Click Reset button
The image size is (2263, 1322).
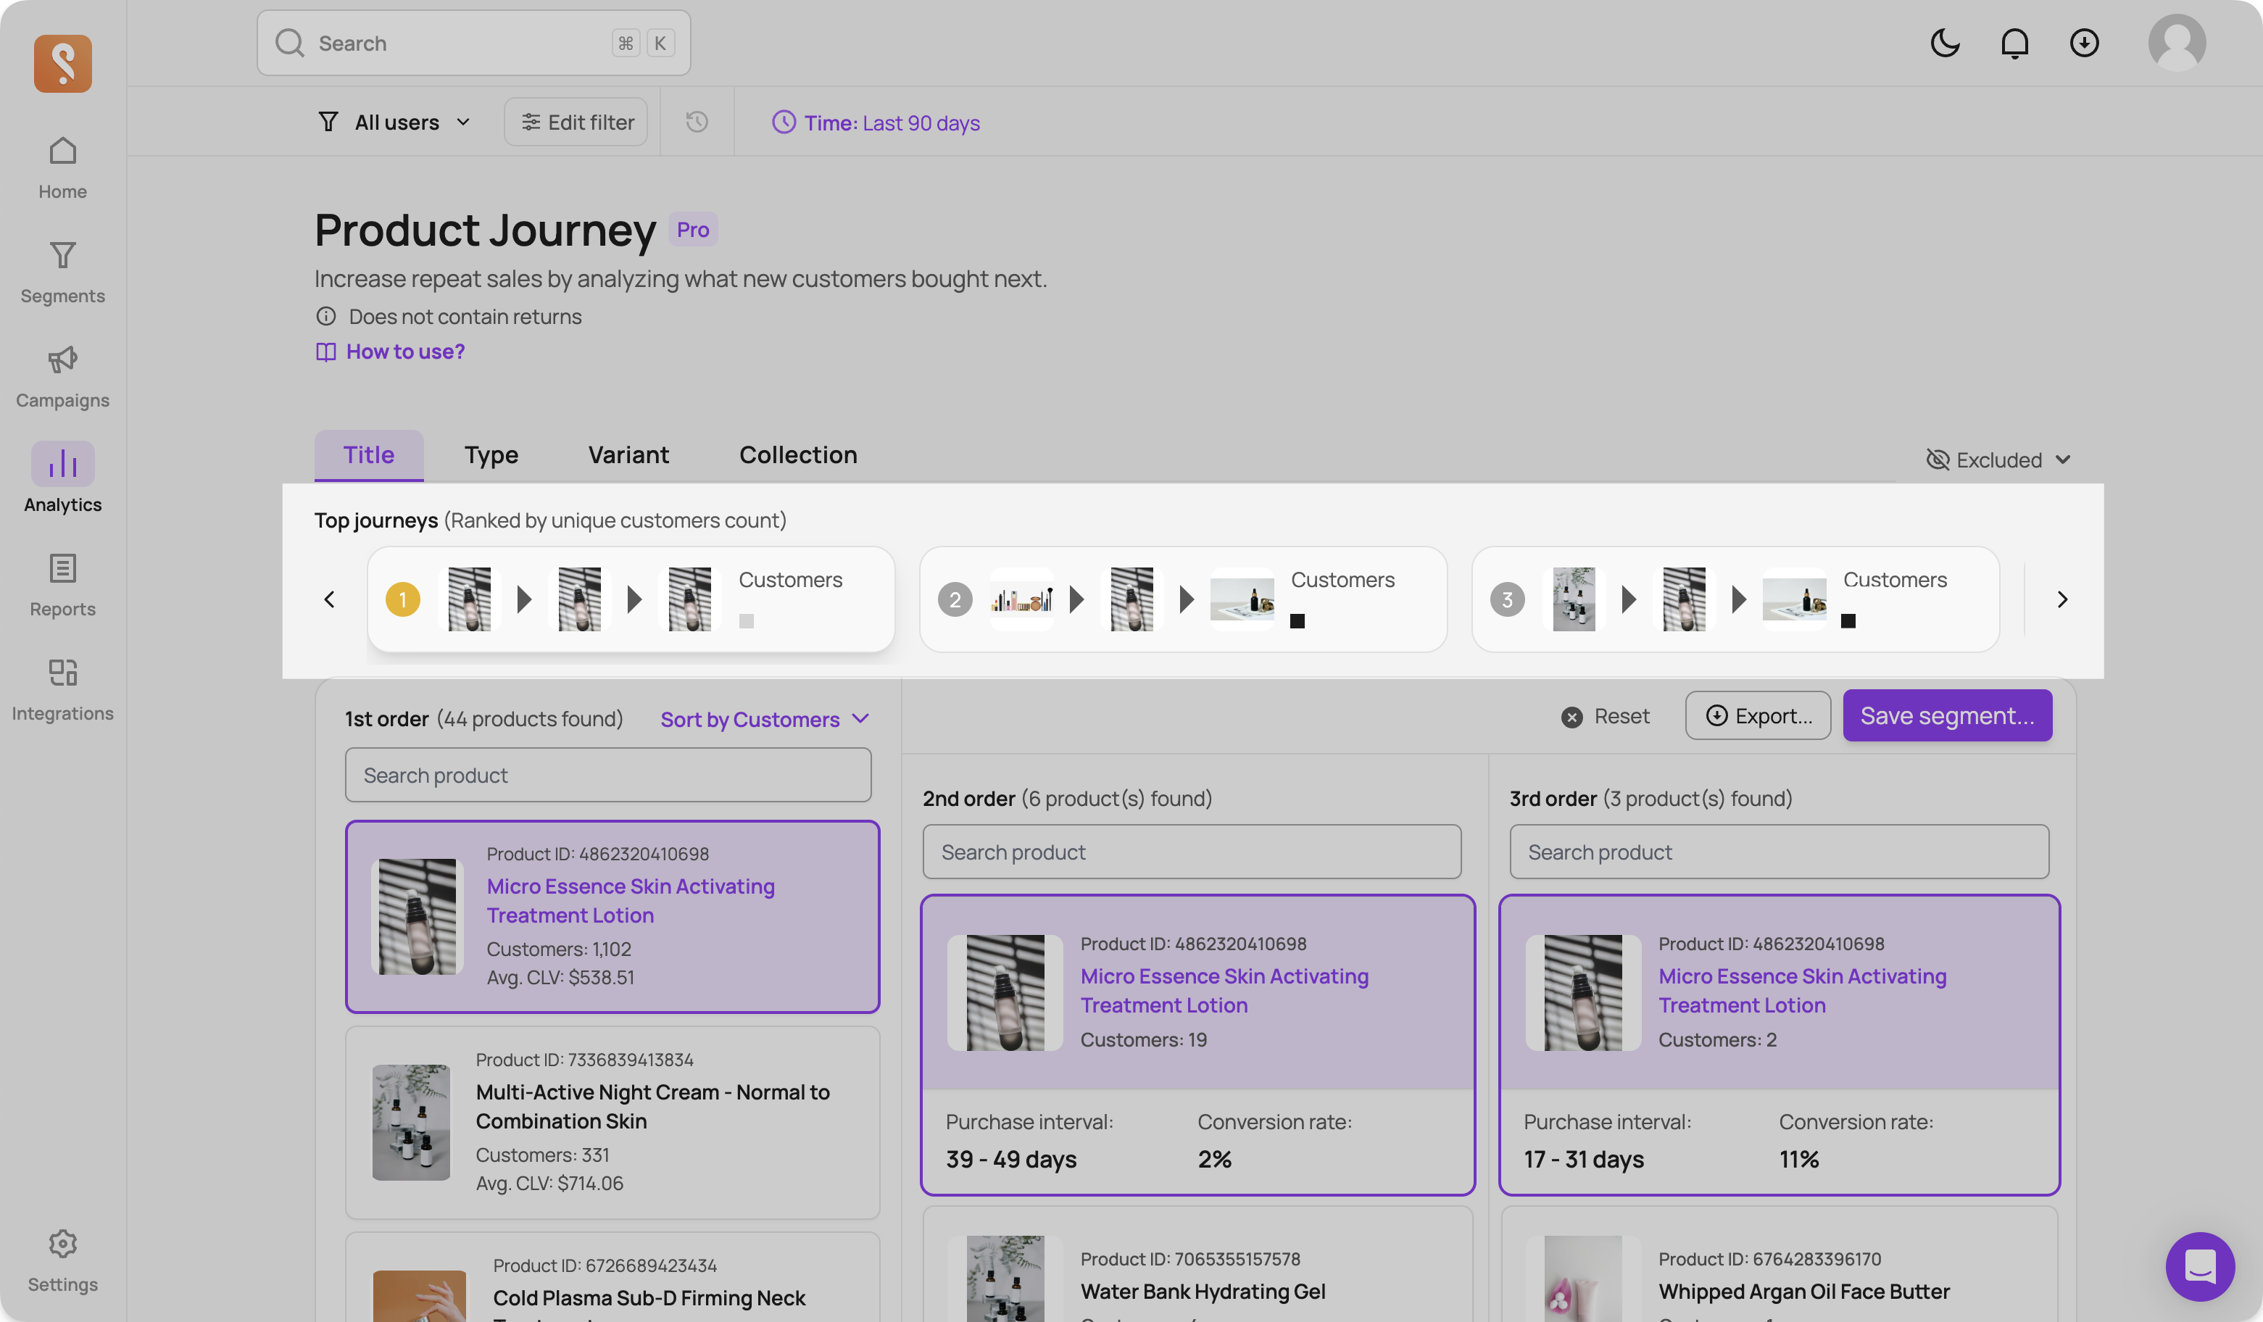[1605, 716]
